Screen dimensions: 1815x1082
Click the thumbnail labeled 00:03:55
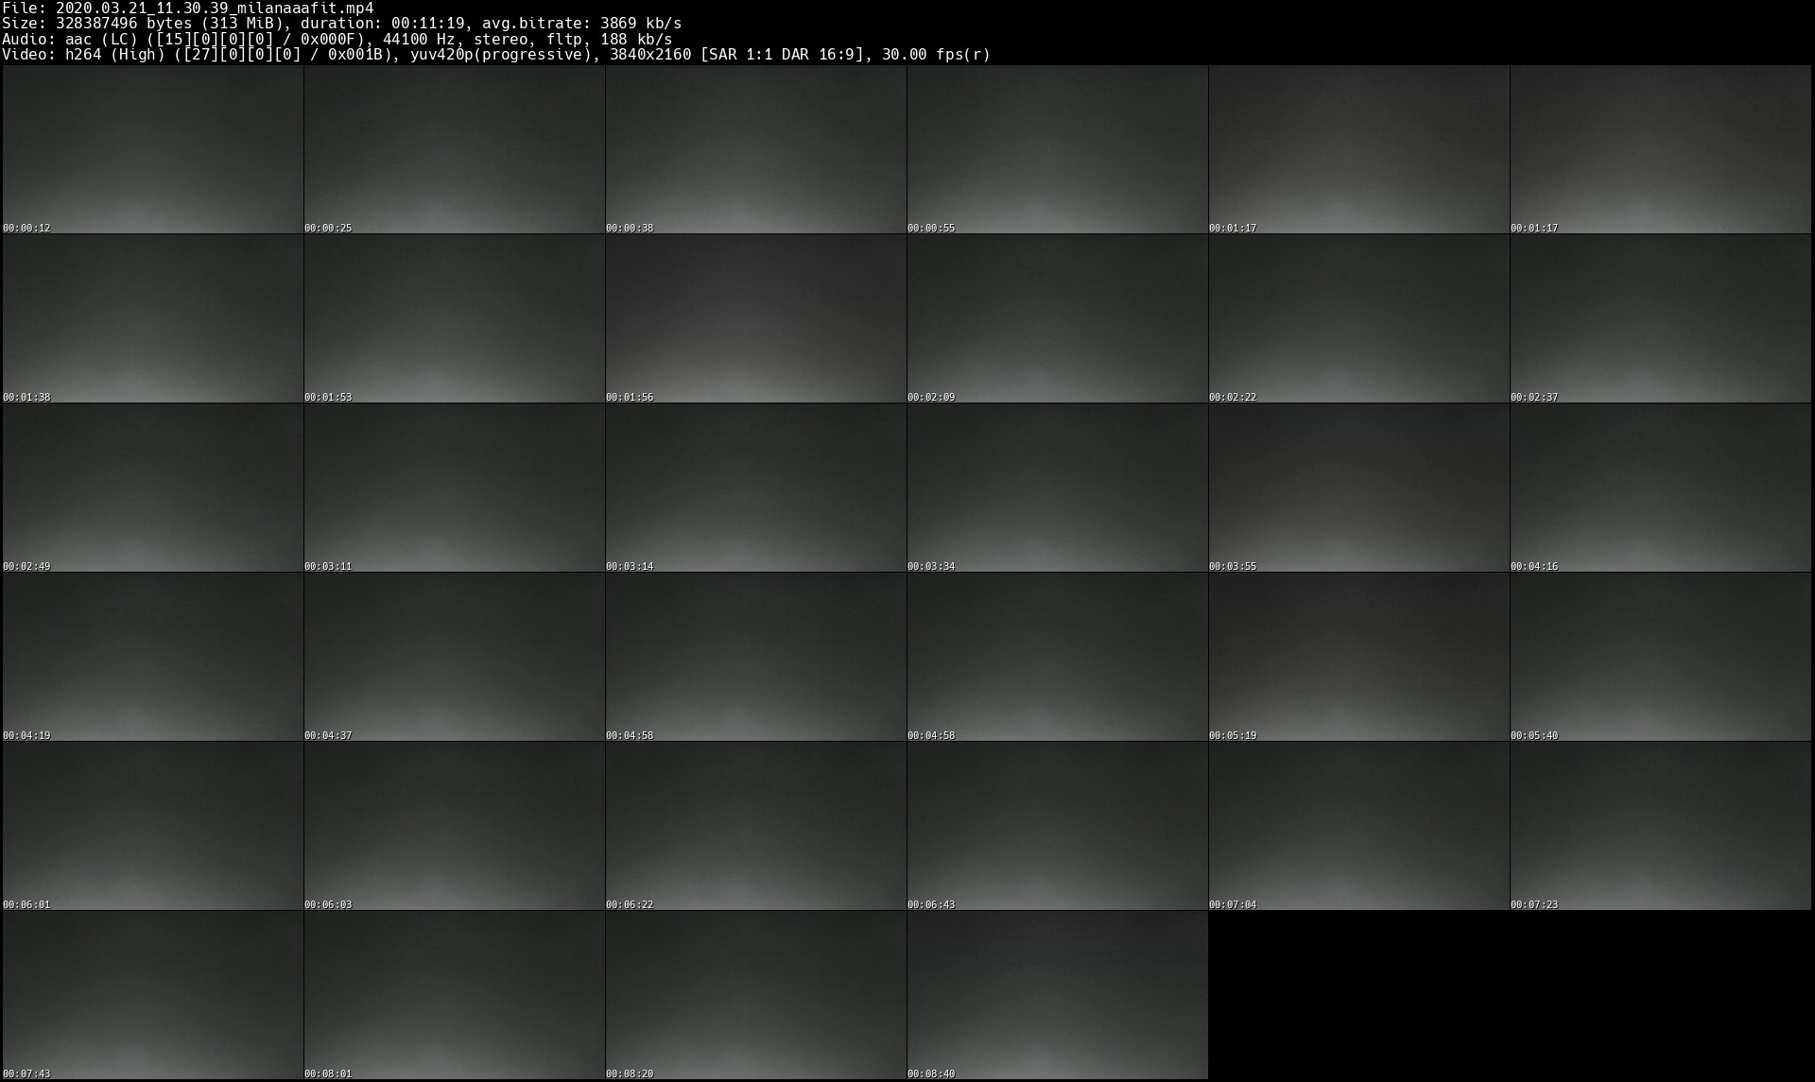point(1359,488)
